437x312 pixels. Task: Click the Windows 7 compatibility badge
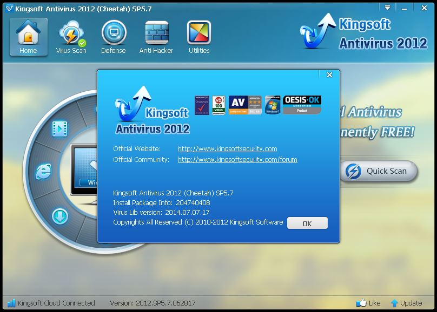tap(273, 105)
